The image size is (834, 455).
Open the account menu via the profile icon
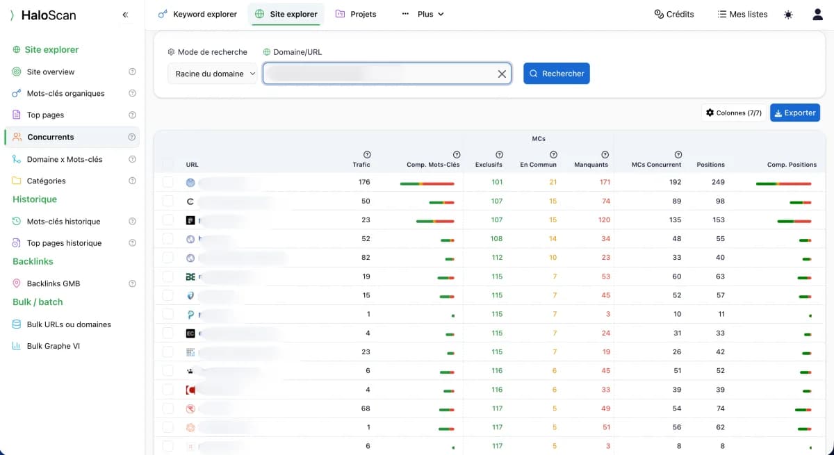tap(817, 14)
